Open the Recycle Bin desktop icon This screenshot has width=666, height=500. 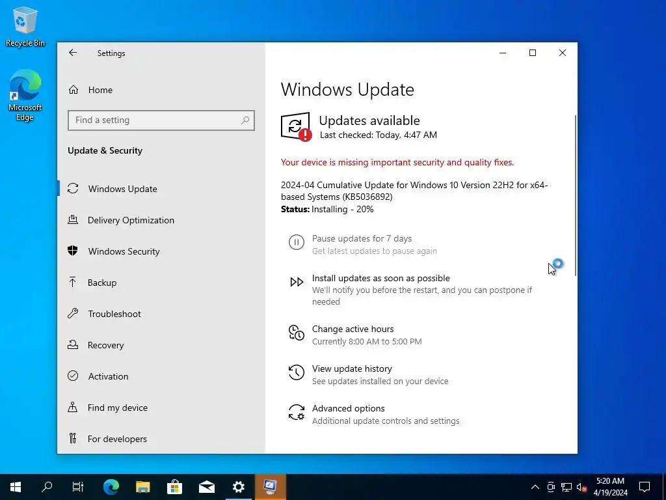pyautogui.click(x=25, y=26)
